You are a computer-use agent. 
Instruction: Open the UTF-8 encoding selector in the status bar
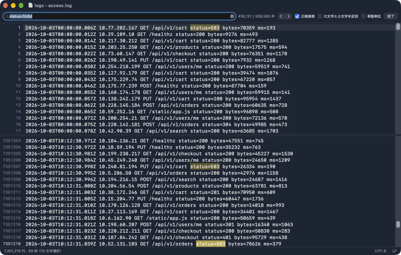coord(380,251)
